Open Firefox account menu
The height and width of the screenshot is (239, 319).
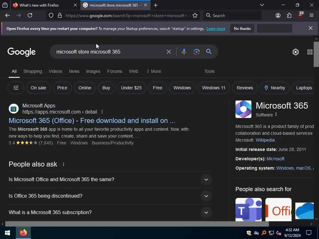[x=278, y=16]
